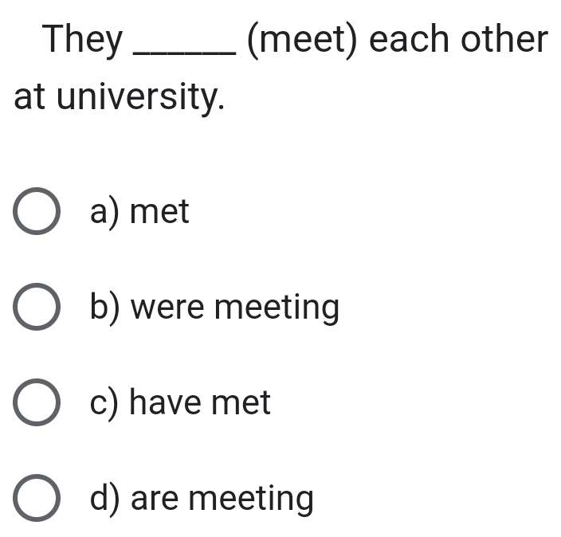The height and width of the screenshot is (537, 561).
Task: Click the word 'meeting' in option b
Action: click(277, 308)
